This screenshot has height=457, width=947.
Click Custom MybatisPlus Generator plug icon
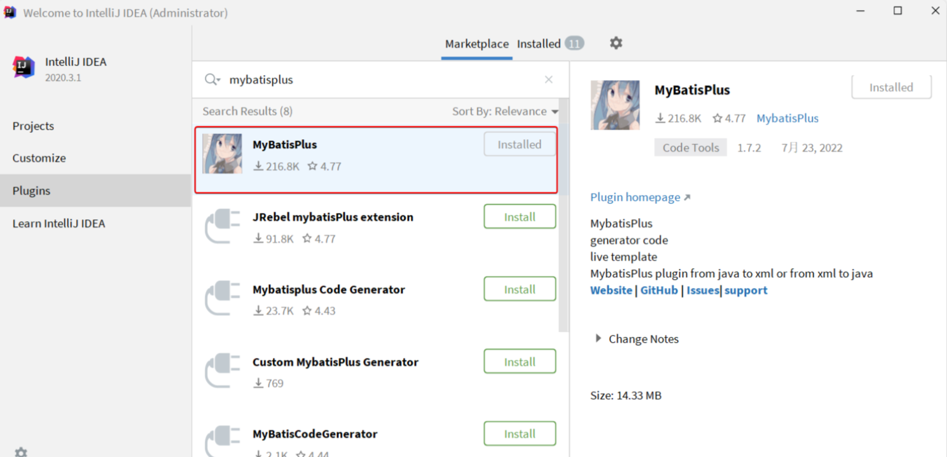(x=222, y=371)
